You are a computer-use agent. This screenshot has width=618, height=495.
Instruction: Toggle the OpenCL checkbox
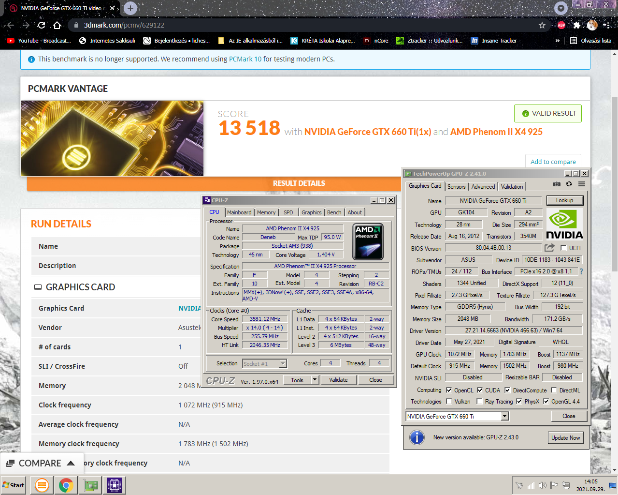coord(449,390)
